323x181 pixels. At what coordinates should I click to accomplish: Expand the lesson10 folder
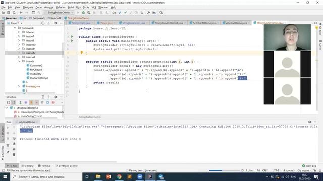click(19, 45)
